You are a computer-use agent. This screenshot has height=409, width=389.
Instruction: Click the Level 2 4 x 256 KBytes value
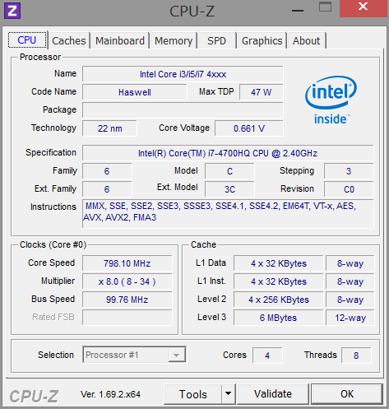click(x=279, y=300)
